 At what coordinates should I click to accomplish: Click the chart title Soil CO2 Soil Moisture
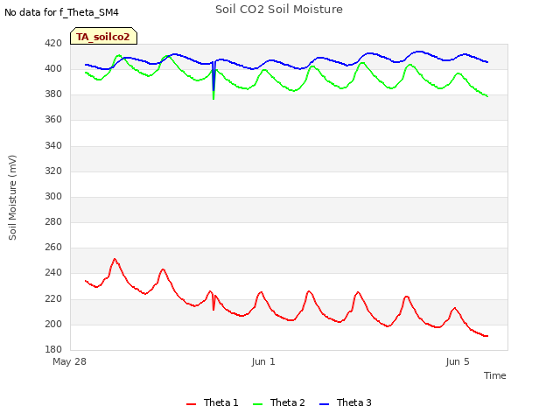pos(279,10)
